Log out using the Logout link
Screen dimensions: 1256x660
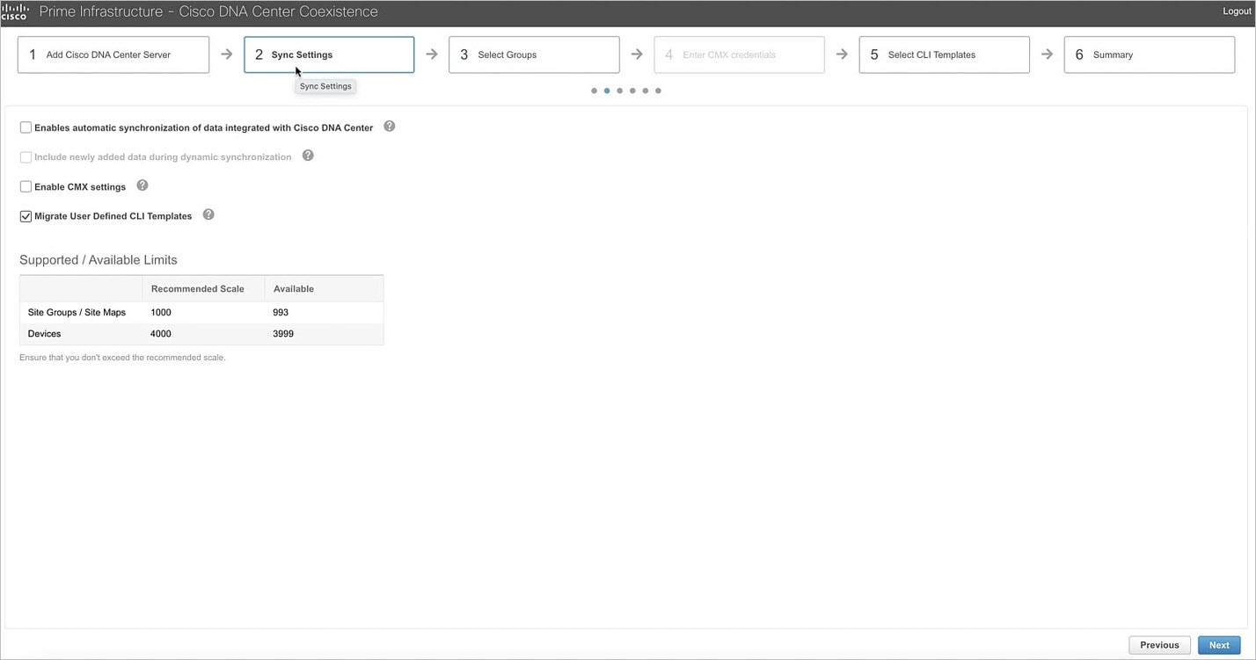[1237, 11]
